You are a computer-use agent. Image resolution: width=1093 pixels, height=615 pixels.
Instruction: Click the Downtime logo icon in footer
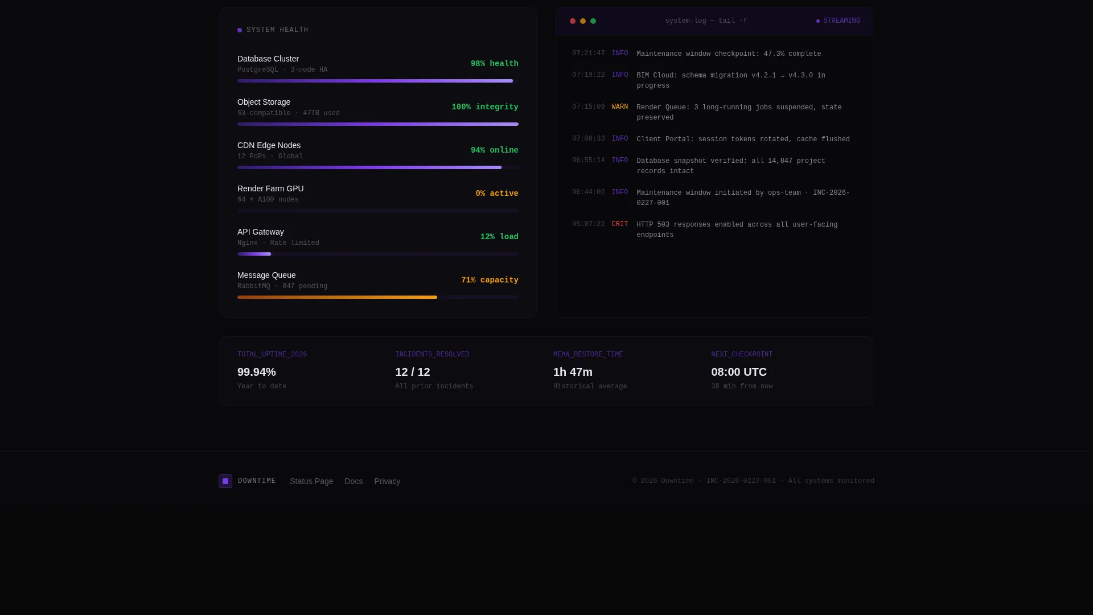pos(225,481)
